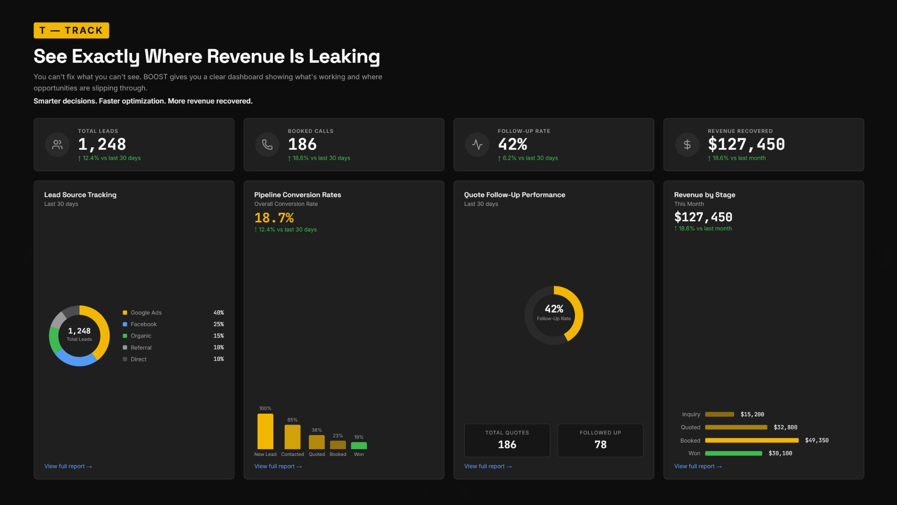Click the 'See Exactly Where Revenue Is Leaking' heading
This screenshot has width=897, height=505.
point(206,56)
